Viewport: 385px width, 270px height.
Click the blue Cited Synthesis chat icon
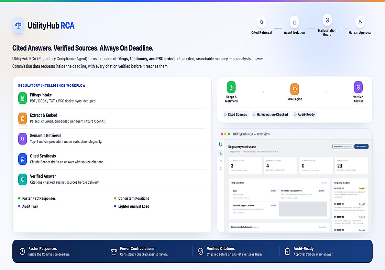click(x=23, y=159)
